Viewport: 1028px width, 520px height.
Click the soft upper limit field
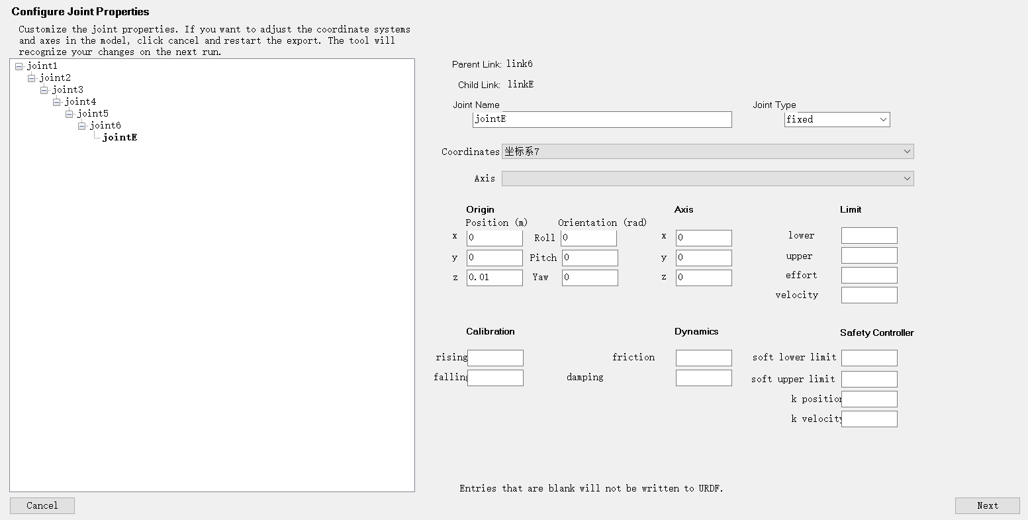869,379
